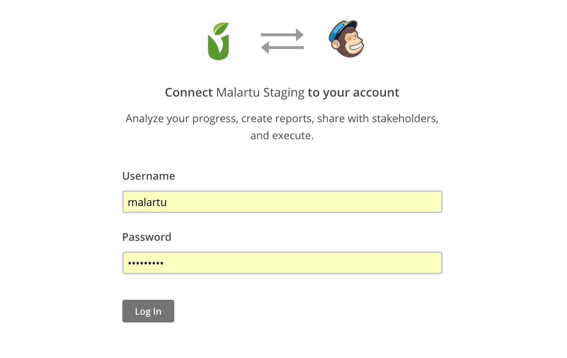567x358 pixels.
Task: Click the masked password dots
Action: 146,263
